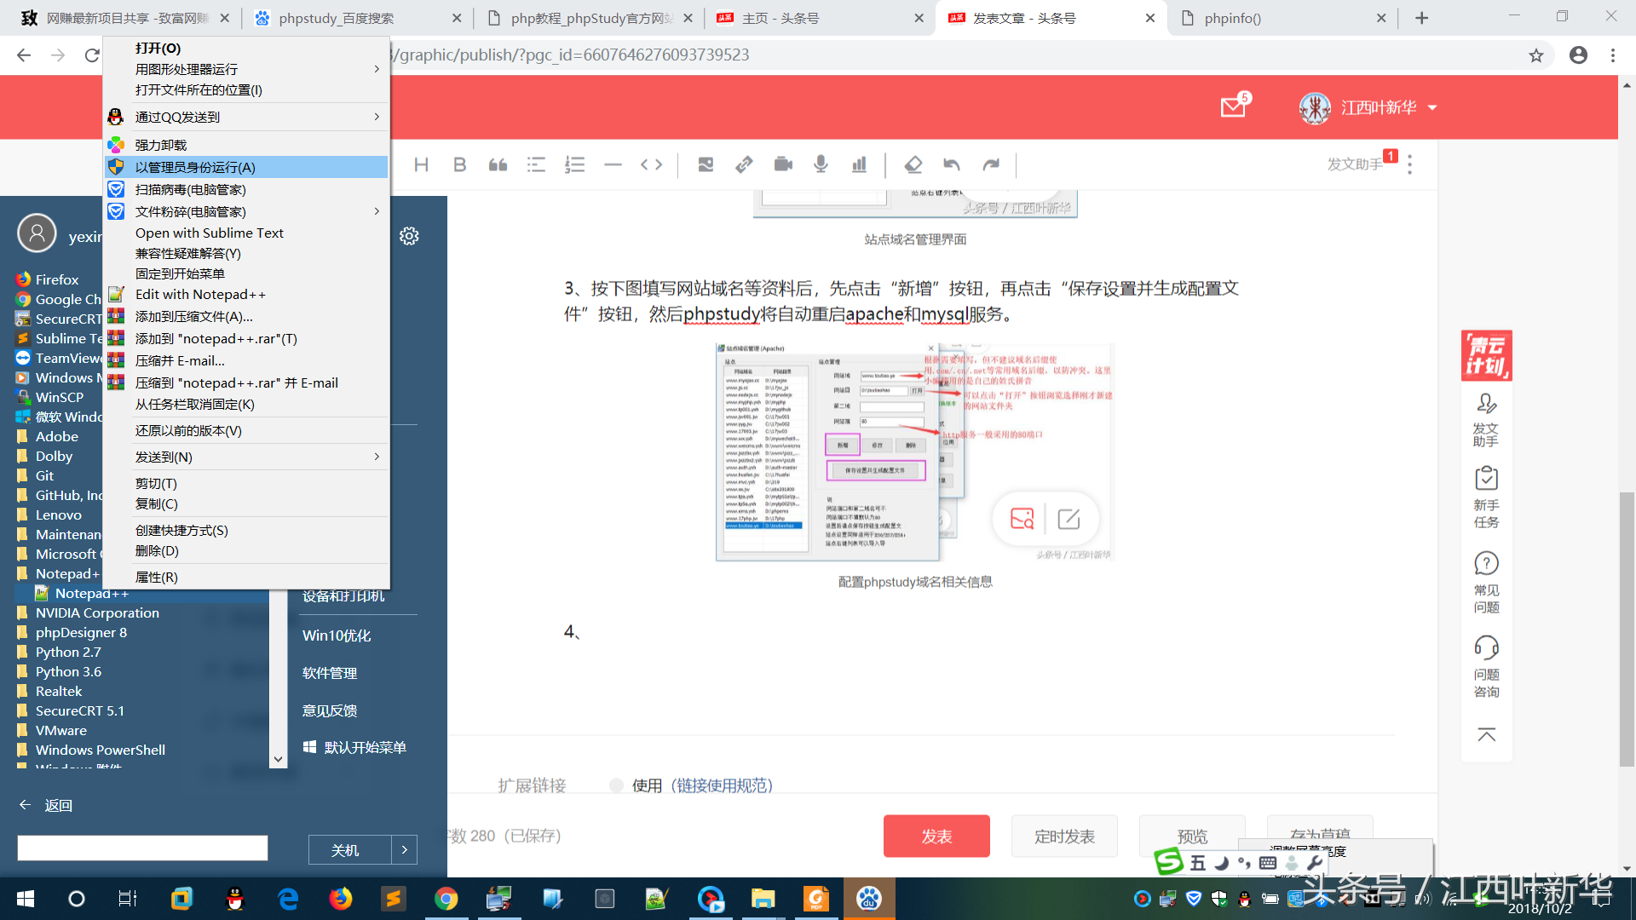
Task: Insert an image into the article
Action: pyautogui.click(x=706, y=164)
